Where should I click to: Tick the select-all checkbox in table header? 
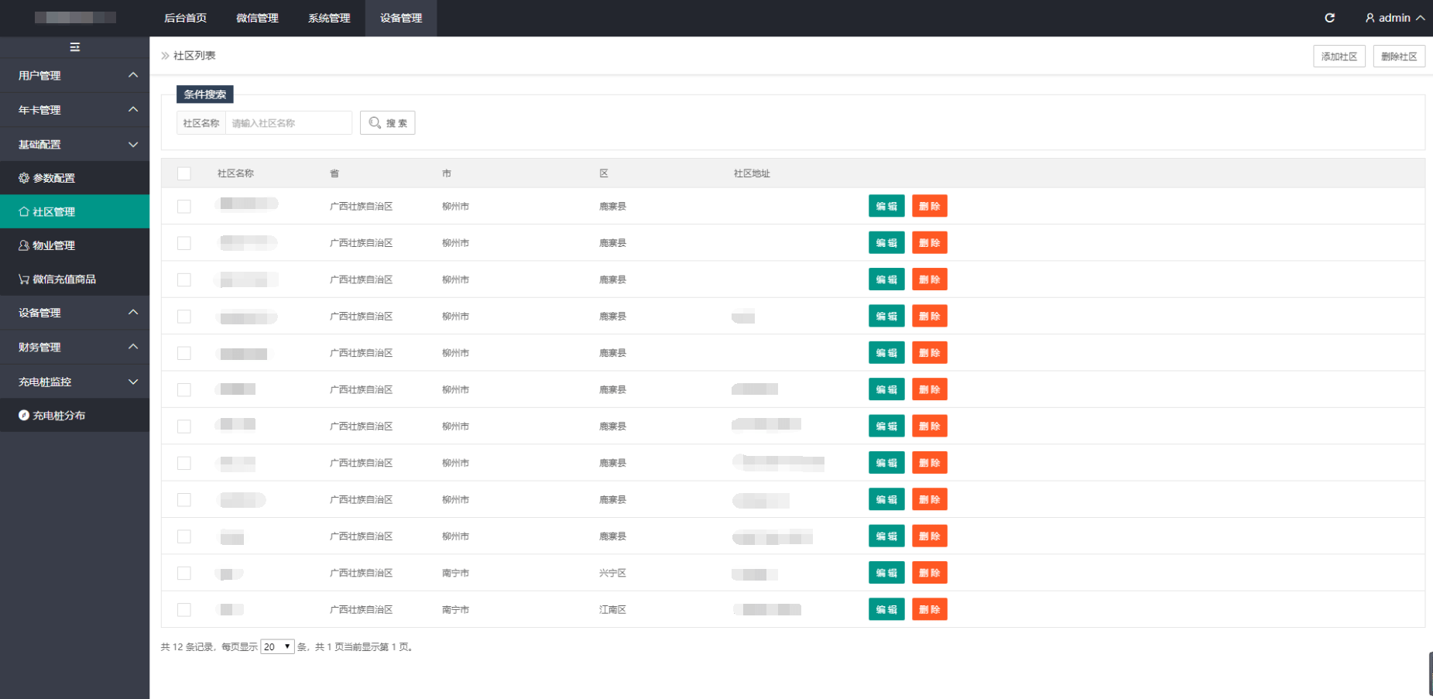[x=184, y=173]
